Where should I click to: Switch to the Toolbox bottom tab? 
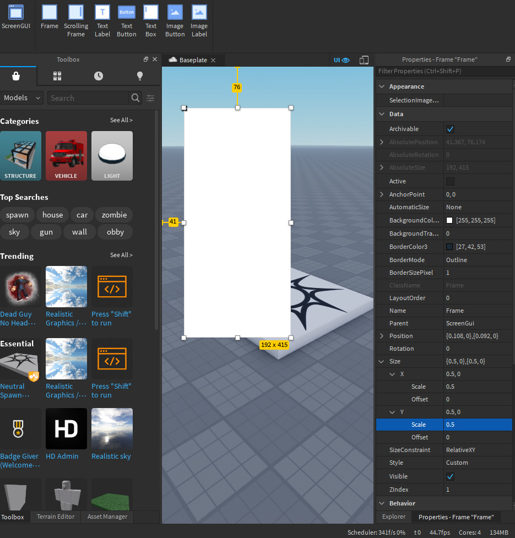pos(13,517)
